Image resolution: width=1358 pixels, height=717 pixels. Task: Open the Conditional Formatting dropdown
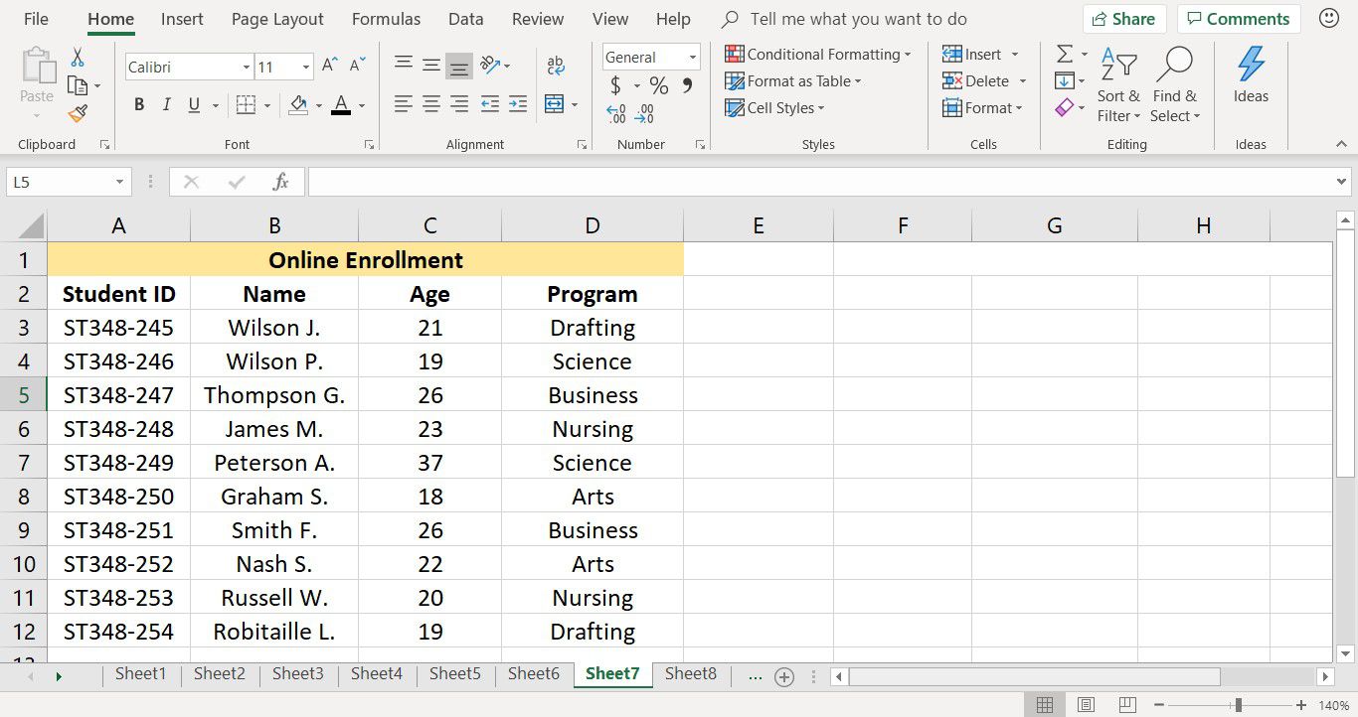818,55
